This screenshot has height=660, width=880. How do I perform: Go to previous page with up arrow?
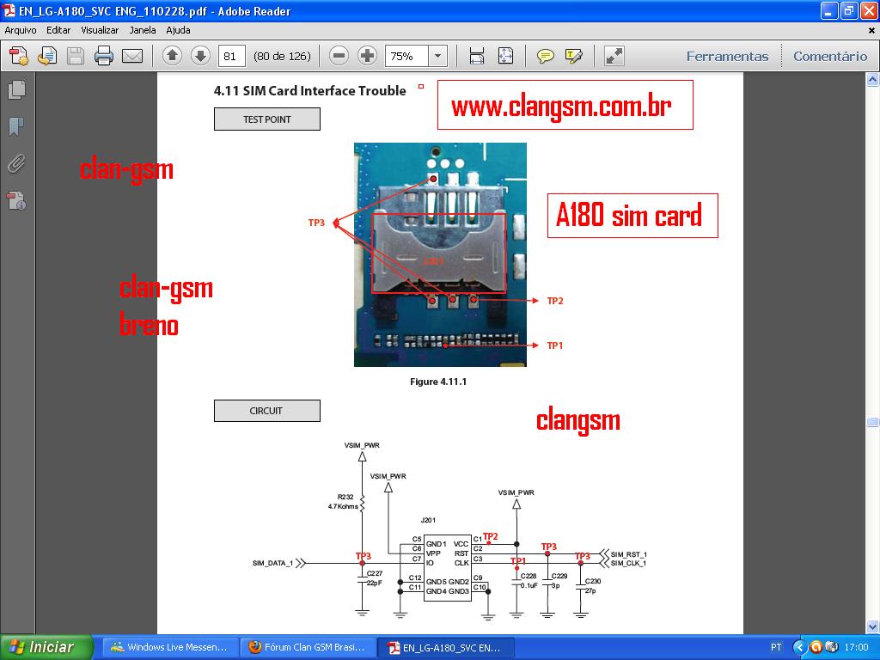(x=172, y=56)
